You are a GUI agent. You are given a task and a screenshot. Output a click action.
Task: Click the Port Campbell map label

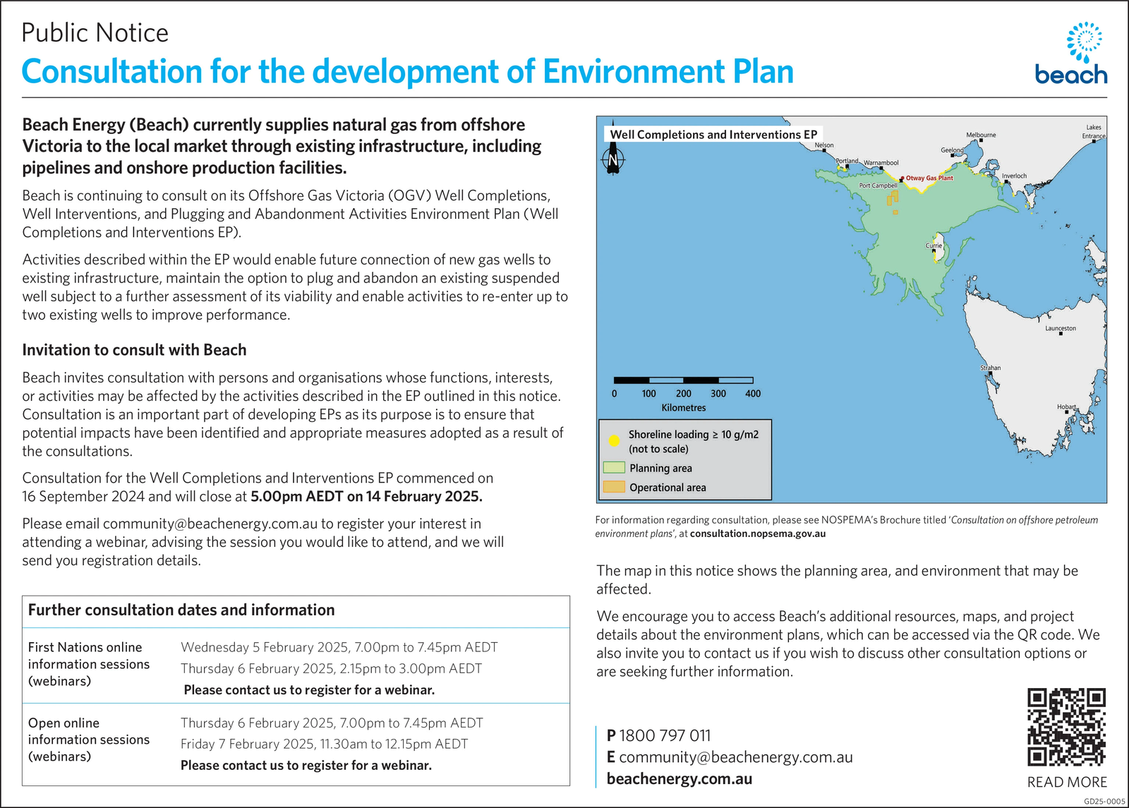point(878,186)
